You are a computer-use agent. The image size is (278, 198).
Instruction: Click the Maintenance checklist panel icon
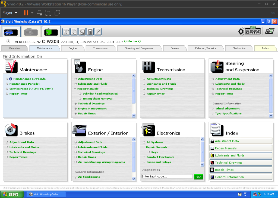point(11,66)
